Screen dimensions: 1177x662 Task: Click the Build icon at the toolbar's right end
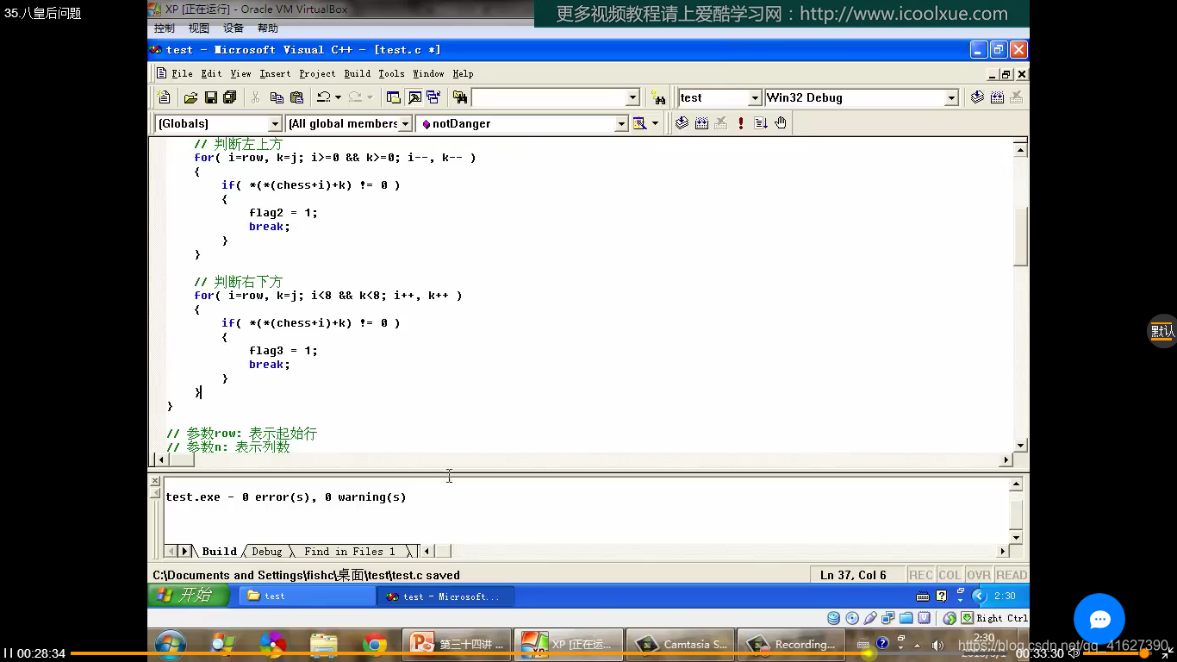point(997,97)
